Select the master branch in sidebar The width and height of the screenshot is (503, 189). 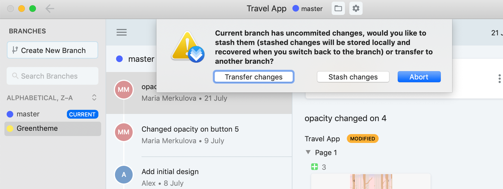click(x=53, y=114)
